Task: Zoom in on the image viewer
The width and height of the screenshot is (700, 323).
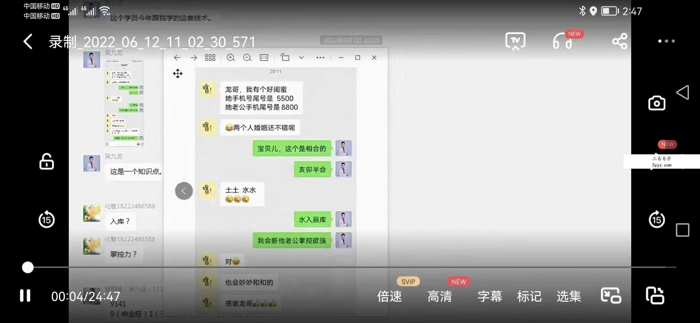Action: 231,57
